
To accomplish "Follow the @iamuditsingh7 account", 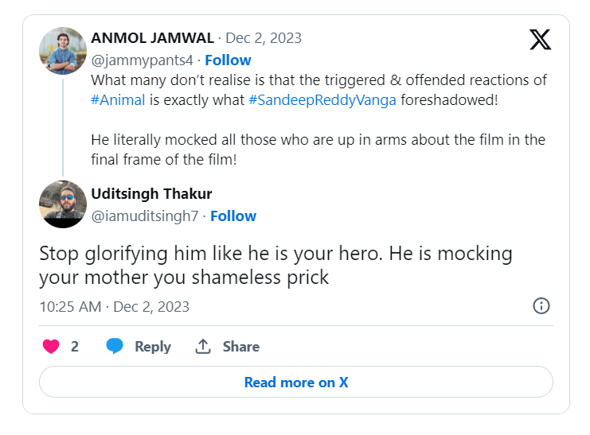I will point(233,216).
